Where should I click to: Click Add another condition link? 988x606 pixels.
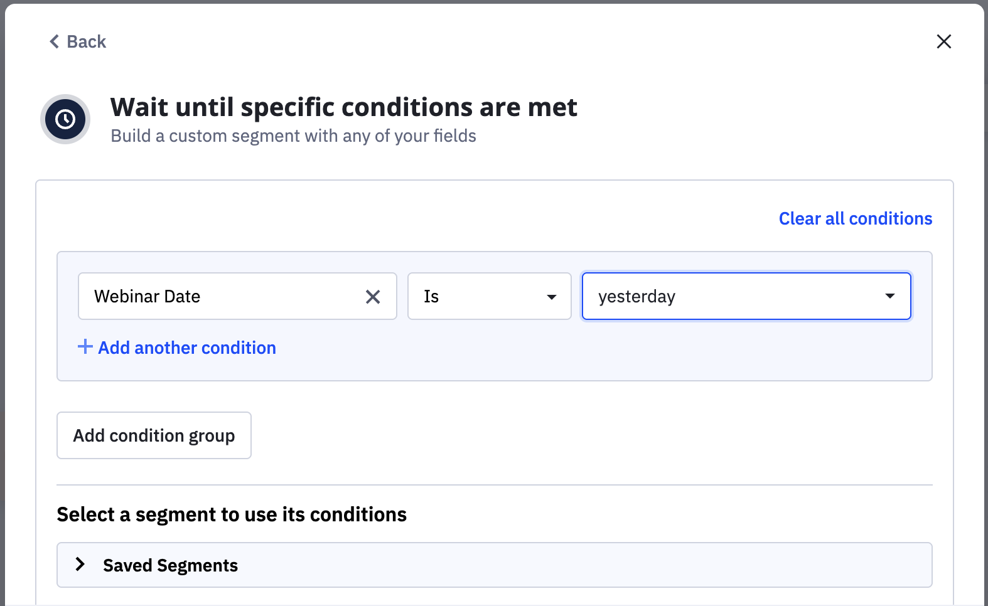point(187,348)
